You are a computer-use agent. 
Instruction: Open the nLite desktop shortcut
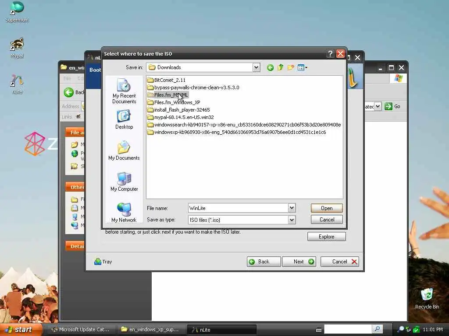click(x=17, y=84)
